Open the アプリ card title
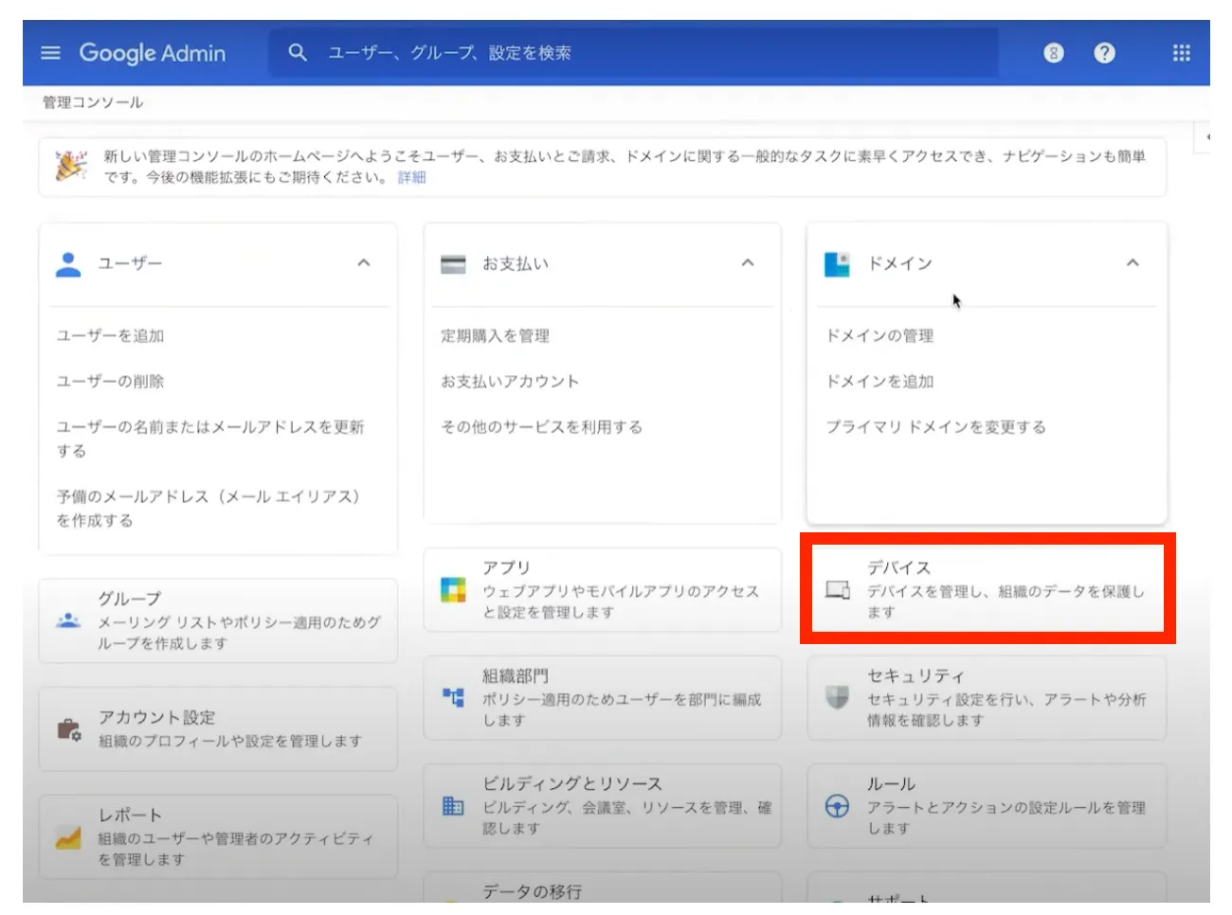Image resolution: width=1232 pixels, height=915 pixels. point(506,567)
